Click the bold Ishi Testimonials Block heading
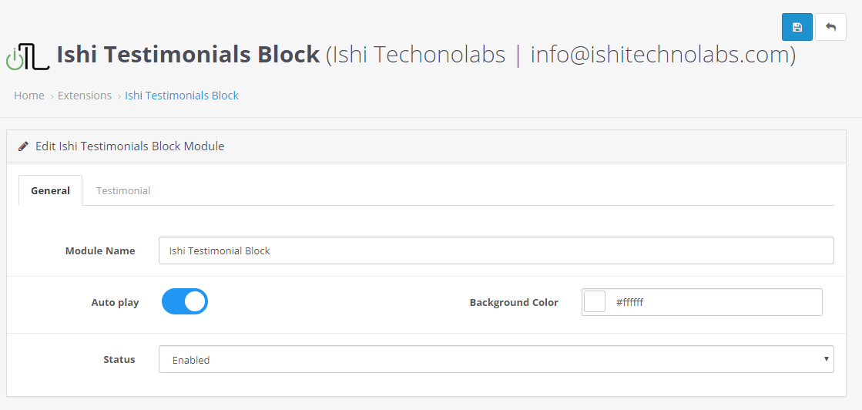Viewport: 862px width, 410px height. point(189,55)
